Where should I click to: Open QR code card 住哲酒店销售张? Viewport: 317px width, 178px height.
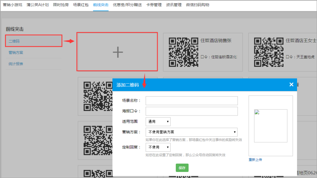[203, 52]
